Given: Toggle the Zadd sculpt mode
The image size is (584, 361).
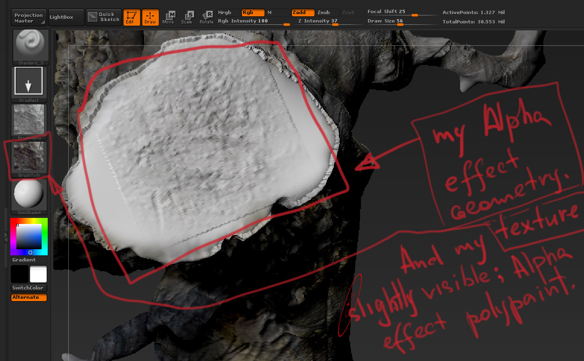Looking at the screenshot, I should point(303,13).
